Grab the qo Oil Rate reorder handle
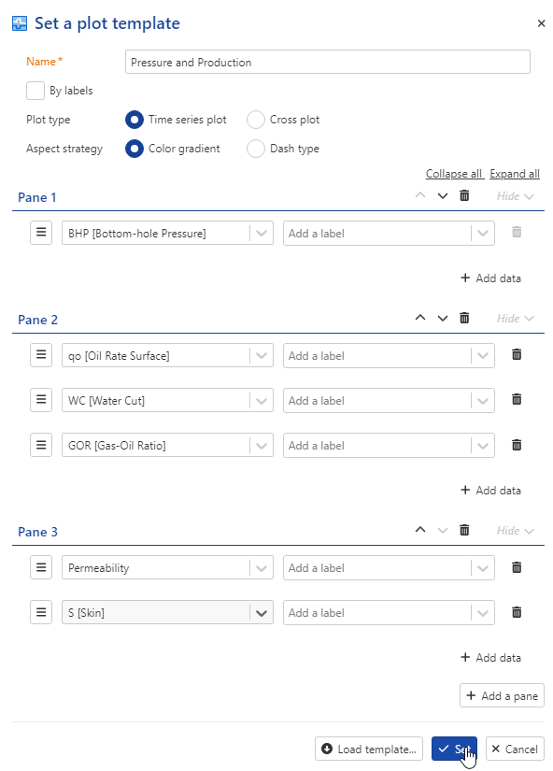 pyautogui.click(x=41, y=355)
